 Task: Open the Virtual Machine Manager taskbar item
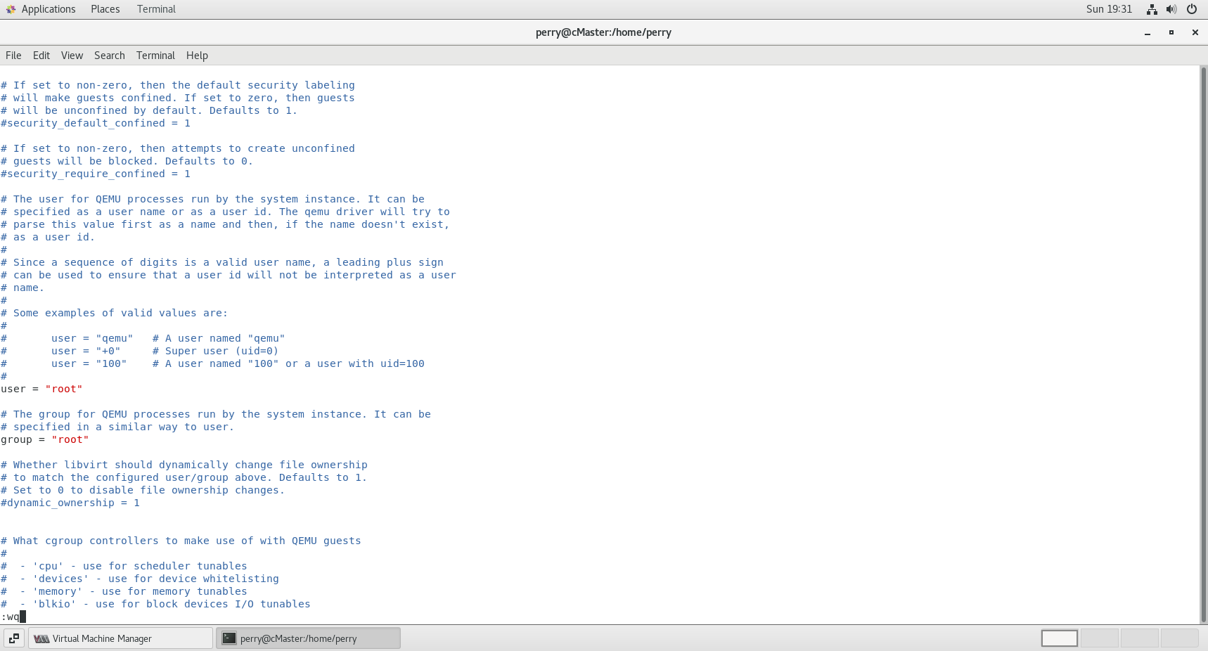pyautogui.click(x=120, y=638)
